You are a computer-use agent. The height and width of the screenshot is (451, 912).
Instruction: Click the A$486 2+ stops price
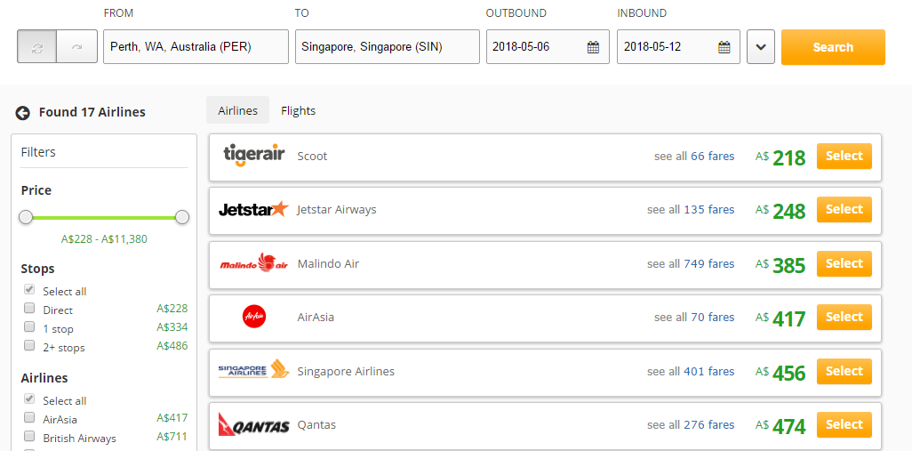point(172,346)
